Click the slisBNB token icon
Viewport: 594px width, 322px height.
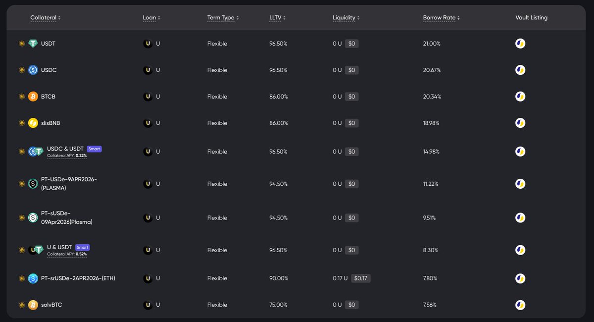[x=33, y=123]
